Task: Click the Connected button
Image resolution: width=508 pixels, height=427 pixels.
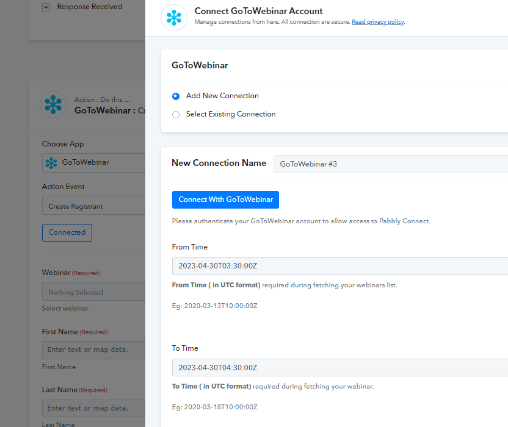Action: tap(67, 232)
